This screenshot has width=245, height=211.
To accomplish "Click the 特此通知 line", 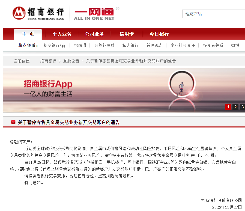I will click(34, 183).
